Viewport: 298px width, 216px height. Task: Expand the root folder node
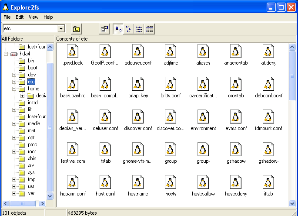pos(14,151)
